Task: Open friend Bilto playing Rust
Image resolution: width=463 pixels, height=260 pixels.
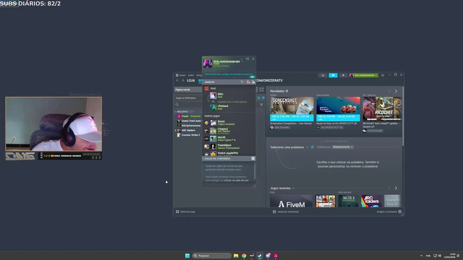Action: click(x=229, y=96)
